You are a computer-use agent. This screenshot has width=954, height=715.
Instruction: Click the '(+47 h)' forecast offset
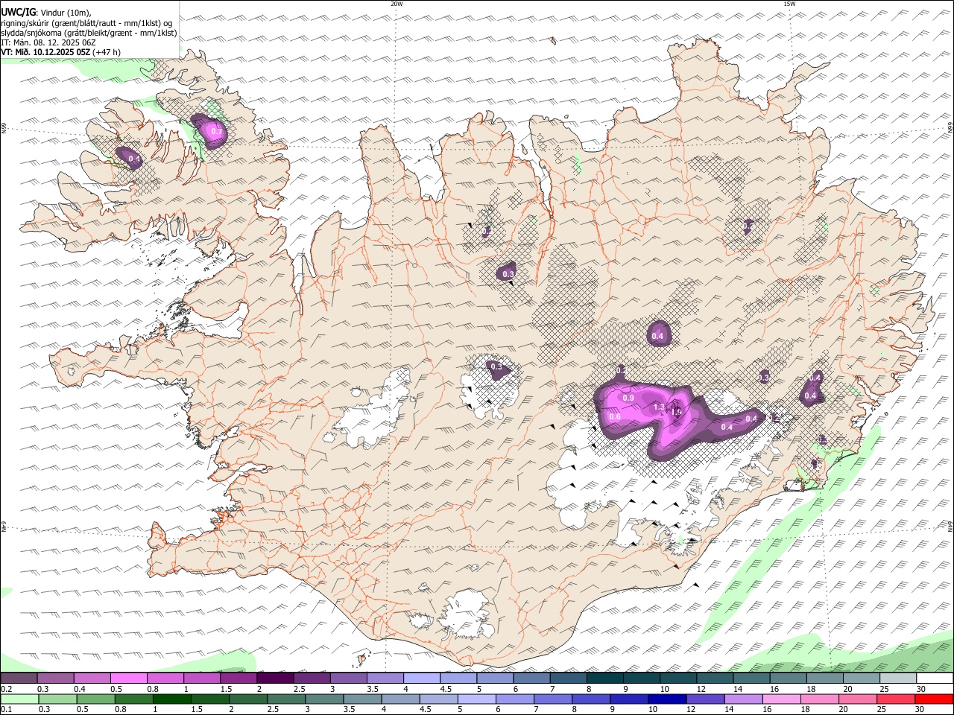(107, 52)
